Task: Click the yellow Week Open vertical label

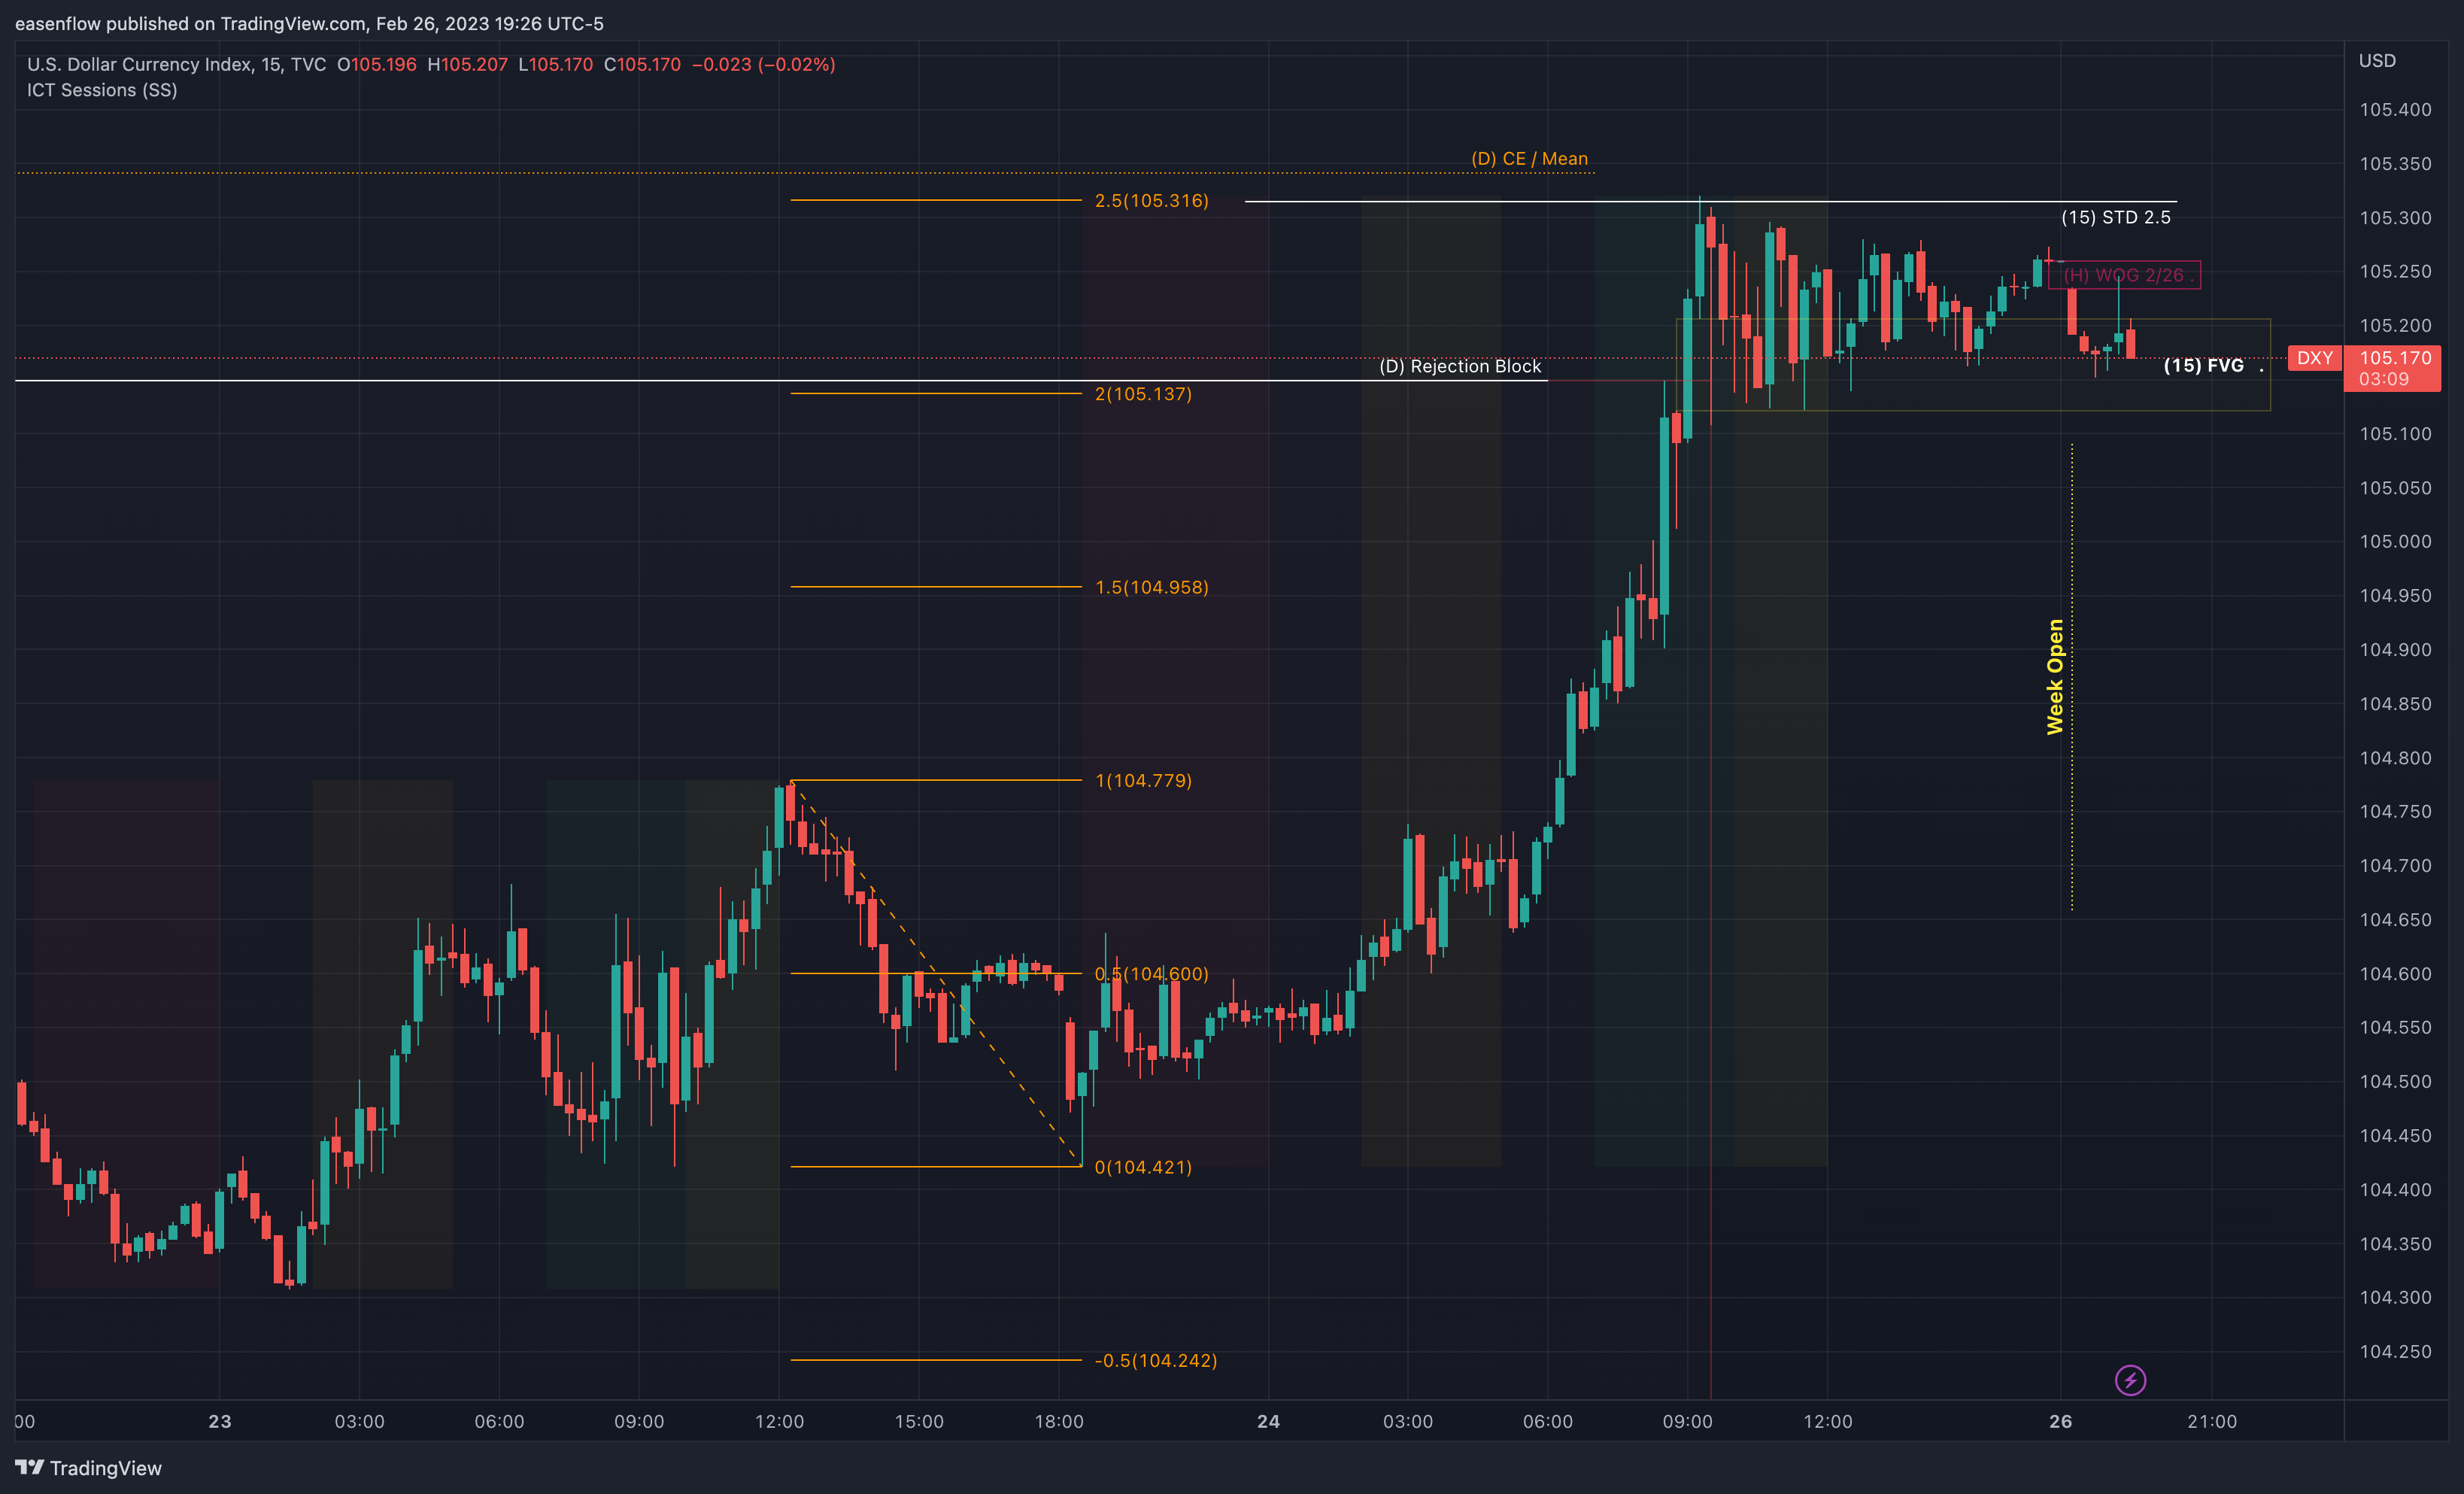Action: (x=2055, y=677)
